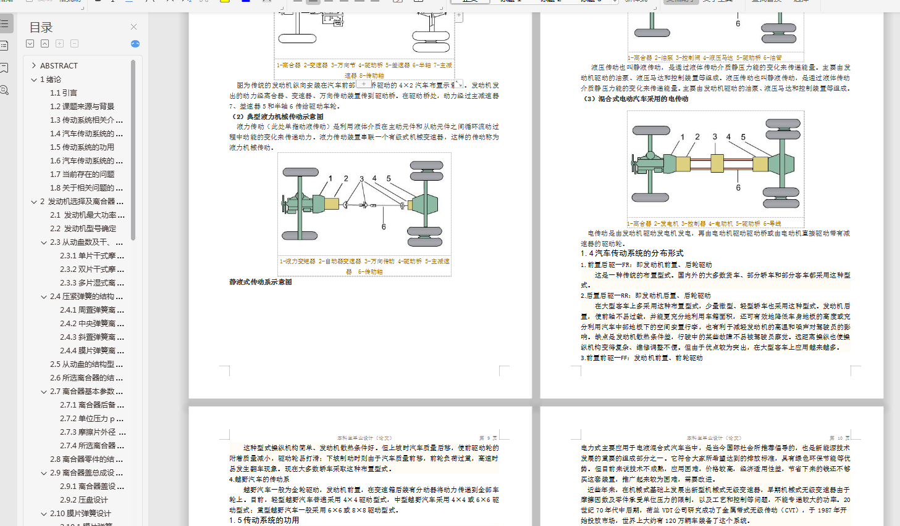Click subheading '(2)典型液力机械传动示意图'

(x=277, y=117)
